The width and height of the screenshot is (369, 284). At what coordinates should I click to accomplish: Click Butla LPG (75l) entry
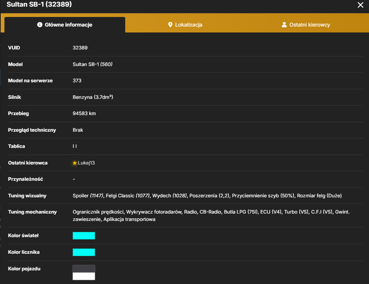(241, 212)
